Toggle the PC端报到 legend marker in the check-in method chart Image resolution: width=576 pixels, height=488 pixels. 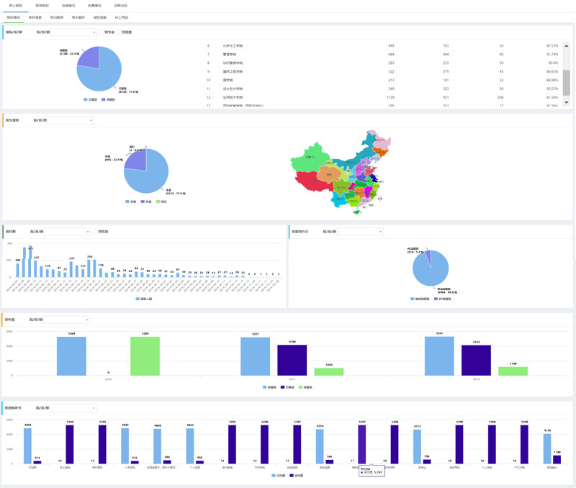click(436, 298)
